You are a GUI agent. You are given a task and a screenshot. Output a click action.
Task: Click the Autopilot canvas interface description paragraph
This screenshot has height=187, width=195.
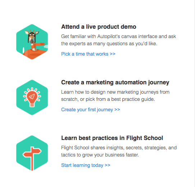point(118,40)
